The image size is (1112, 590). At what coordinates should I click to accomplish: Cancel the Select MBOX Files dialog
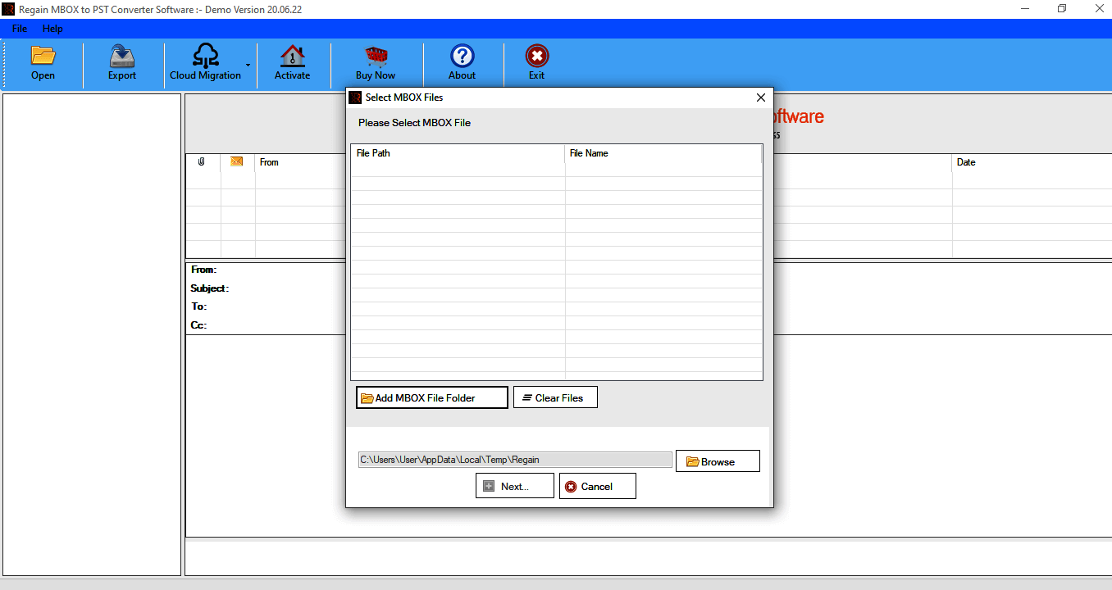coord(598,486)
